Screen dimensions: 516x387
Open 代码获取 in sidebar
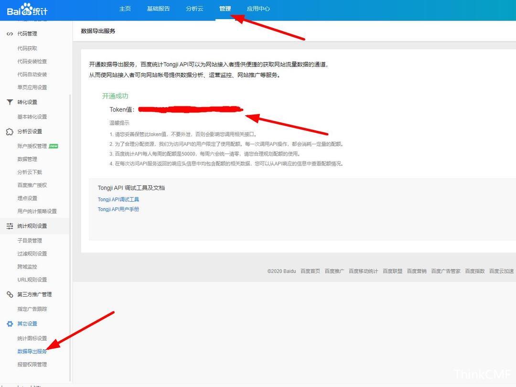[x=27, y=48]
